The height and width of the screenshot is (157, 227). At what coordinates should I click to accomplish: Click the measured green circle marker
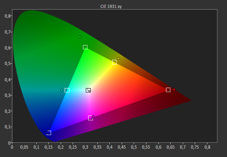click(x=80, y=37)
